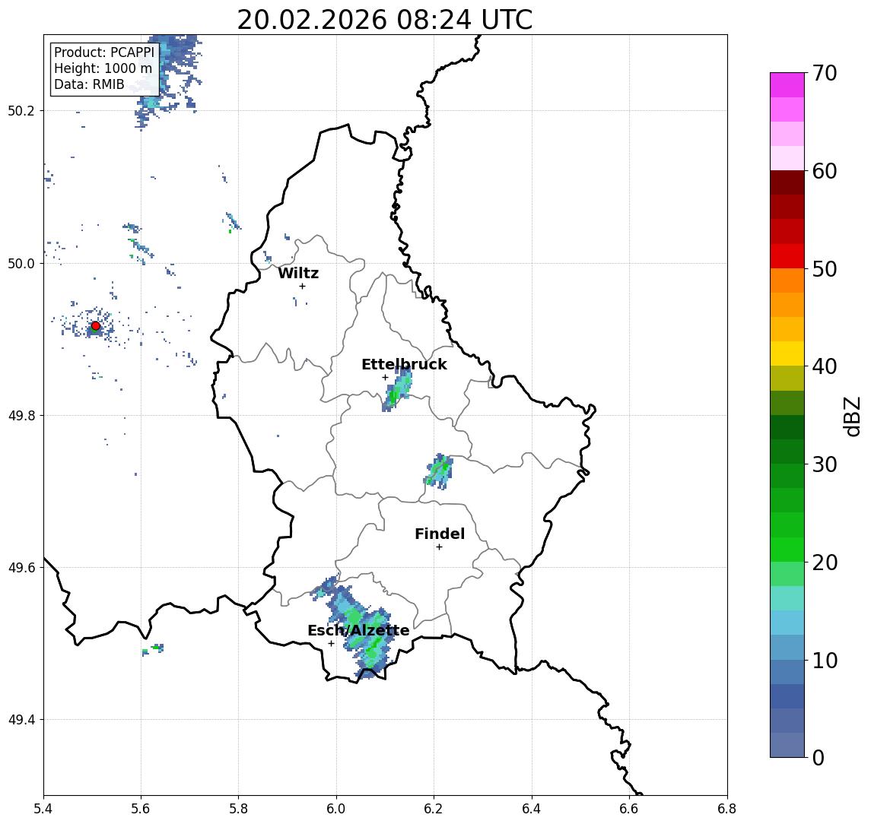The height and width of the screenshot is (824, 871).
Task: Click the colorbar tick label 70
Action: coord(825,73)
